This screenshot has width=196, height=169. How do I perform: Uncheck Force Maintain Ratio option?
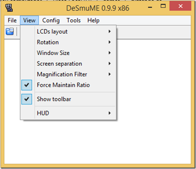click(x=68, y=85)
